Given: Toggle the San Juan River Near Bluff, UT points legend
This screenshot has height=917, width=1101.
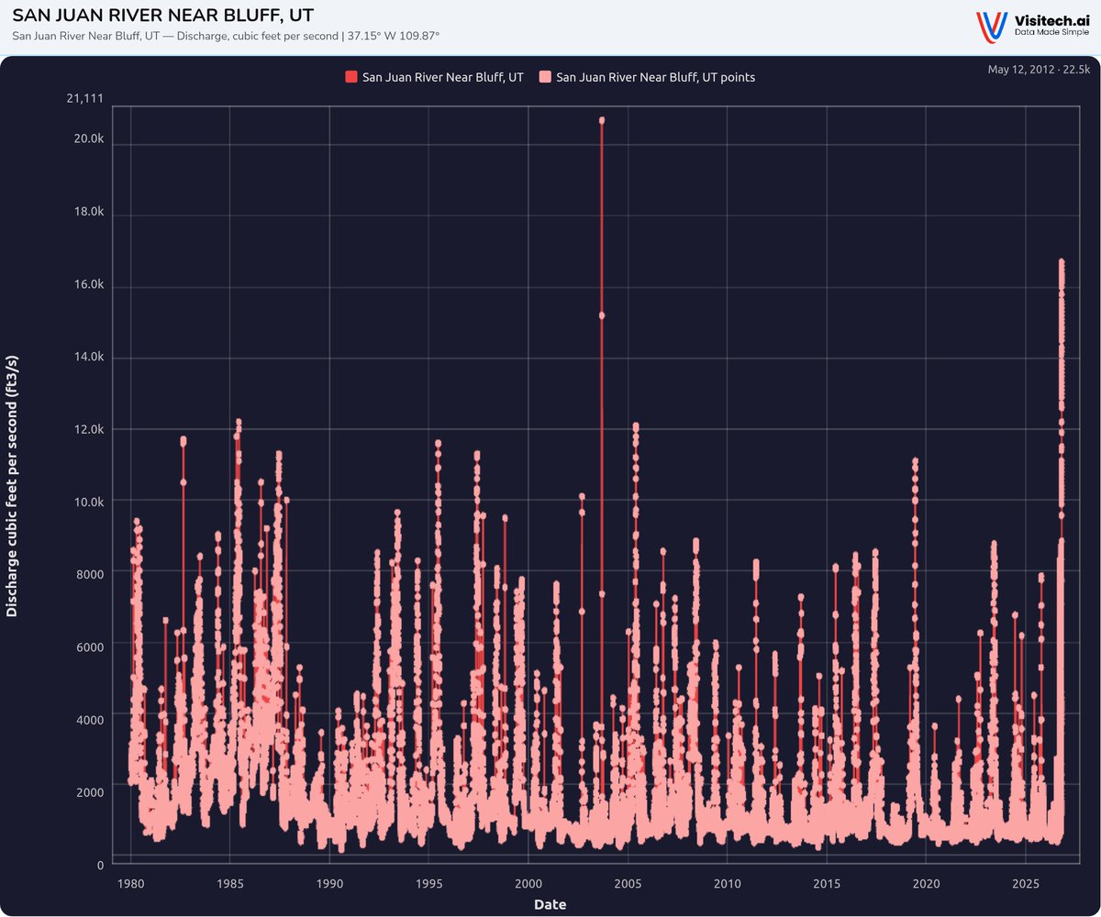Looking at the screenshot, I should click(x=647, y=77).
